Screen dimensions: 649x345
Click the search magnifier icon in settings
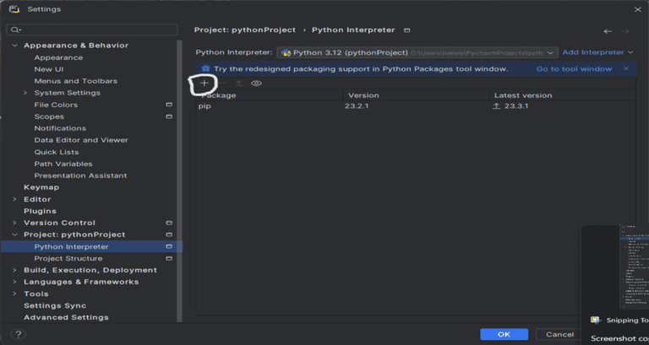15,30
